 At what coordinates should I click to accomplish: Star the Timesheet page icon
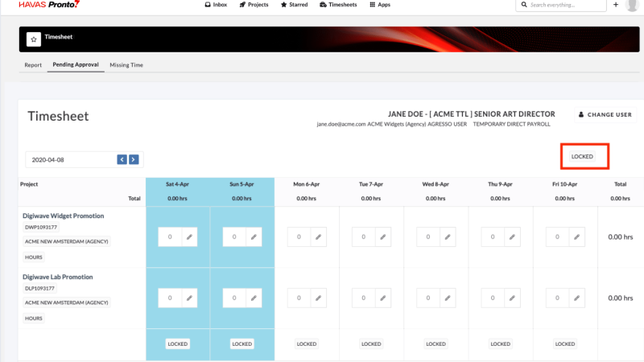point(34,39)
